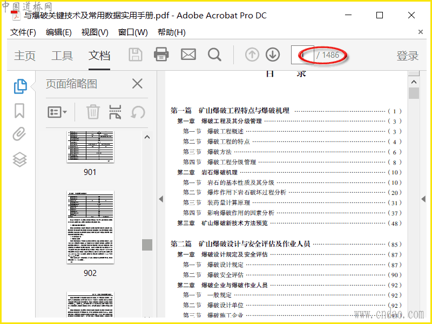Close document with small gray X

421,32
